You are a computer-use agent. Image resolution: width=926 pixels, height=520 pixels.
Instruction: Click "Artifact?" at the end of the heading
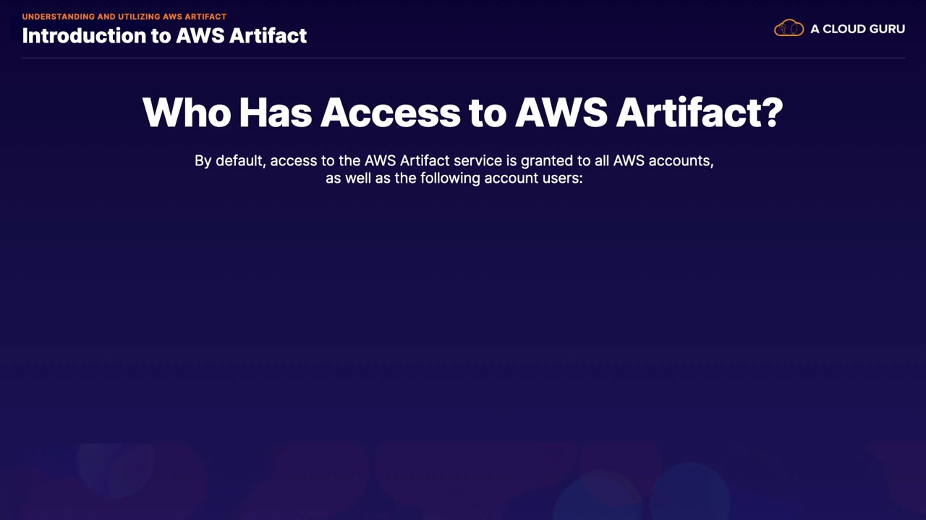[699, 113]
